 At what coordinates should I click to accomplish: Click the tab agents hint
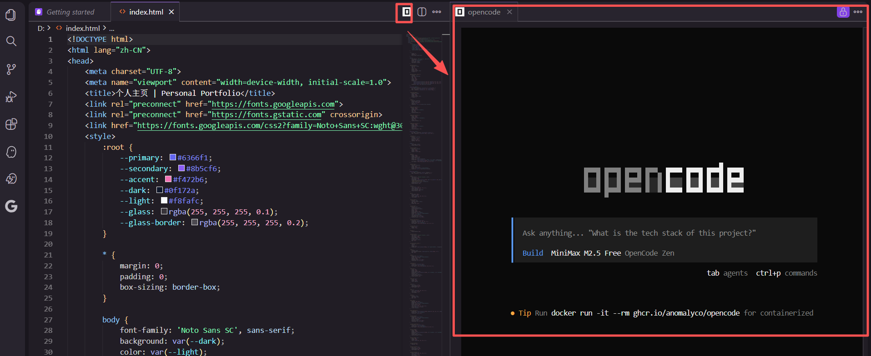point(727,273)
